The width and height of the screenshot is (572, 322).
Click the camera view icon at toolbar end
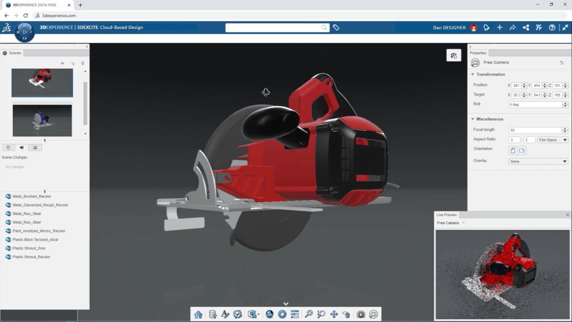[374, 314]
